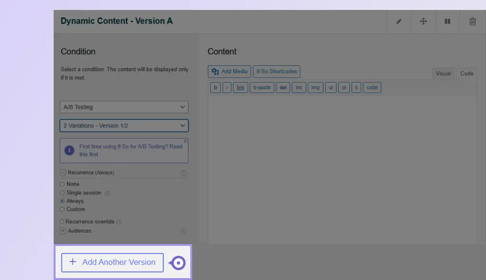
Task: Open the 2 Variations - Version 1/2 dropdown
Action: click(x=124, y=126)
